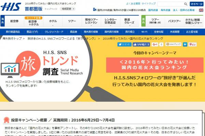Expand 鉄道 クルーズ menu

point(129,21)
